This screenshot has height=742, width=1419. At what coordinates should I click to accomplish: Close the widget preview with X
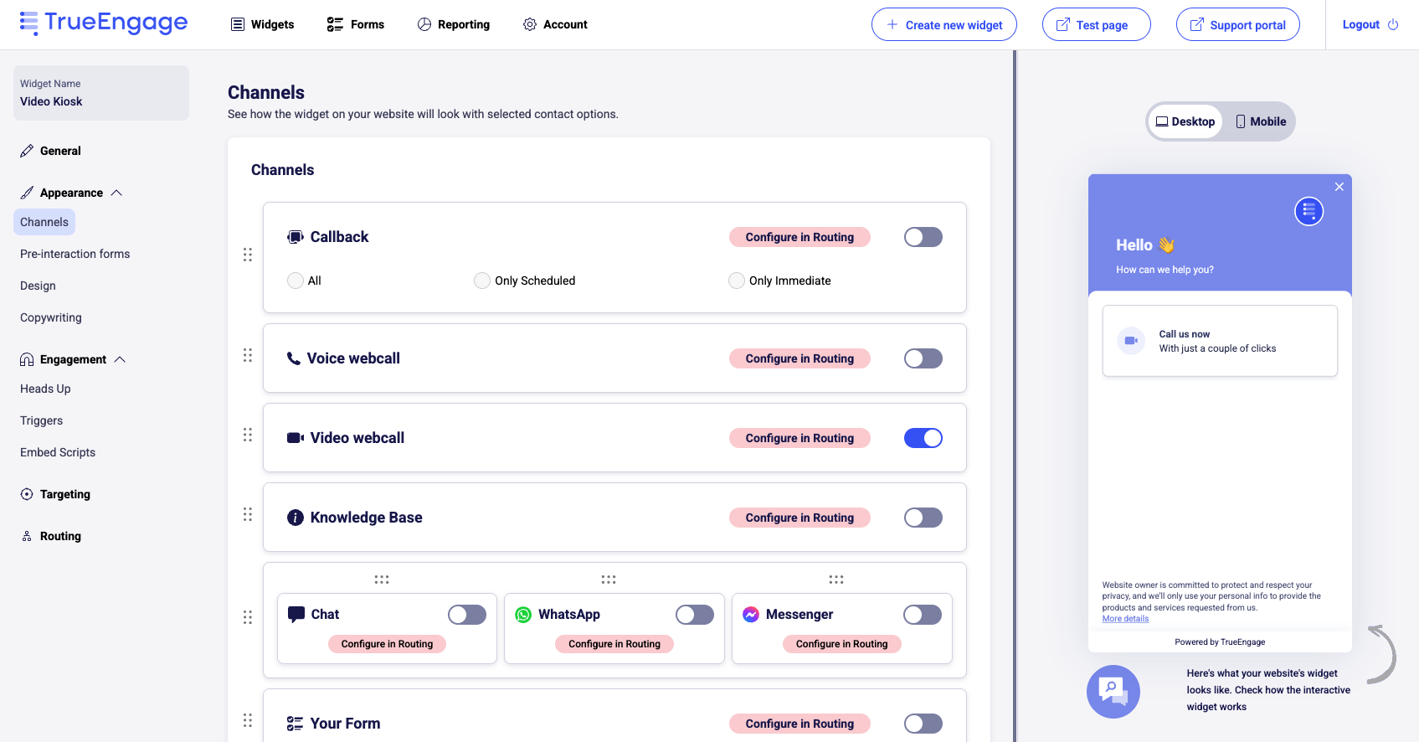point(1339,187)
